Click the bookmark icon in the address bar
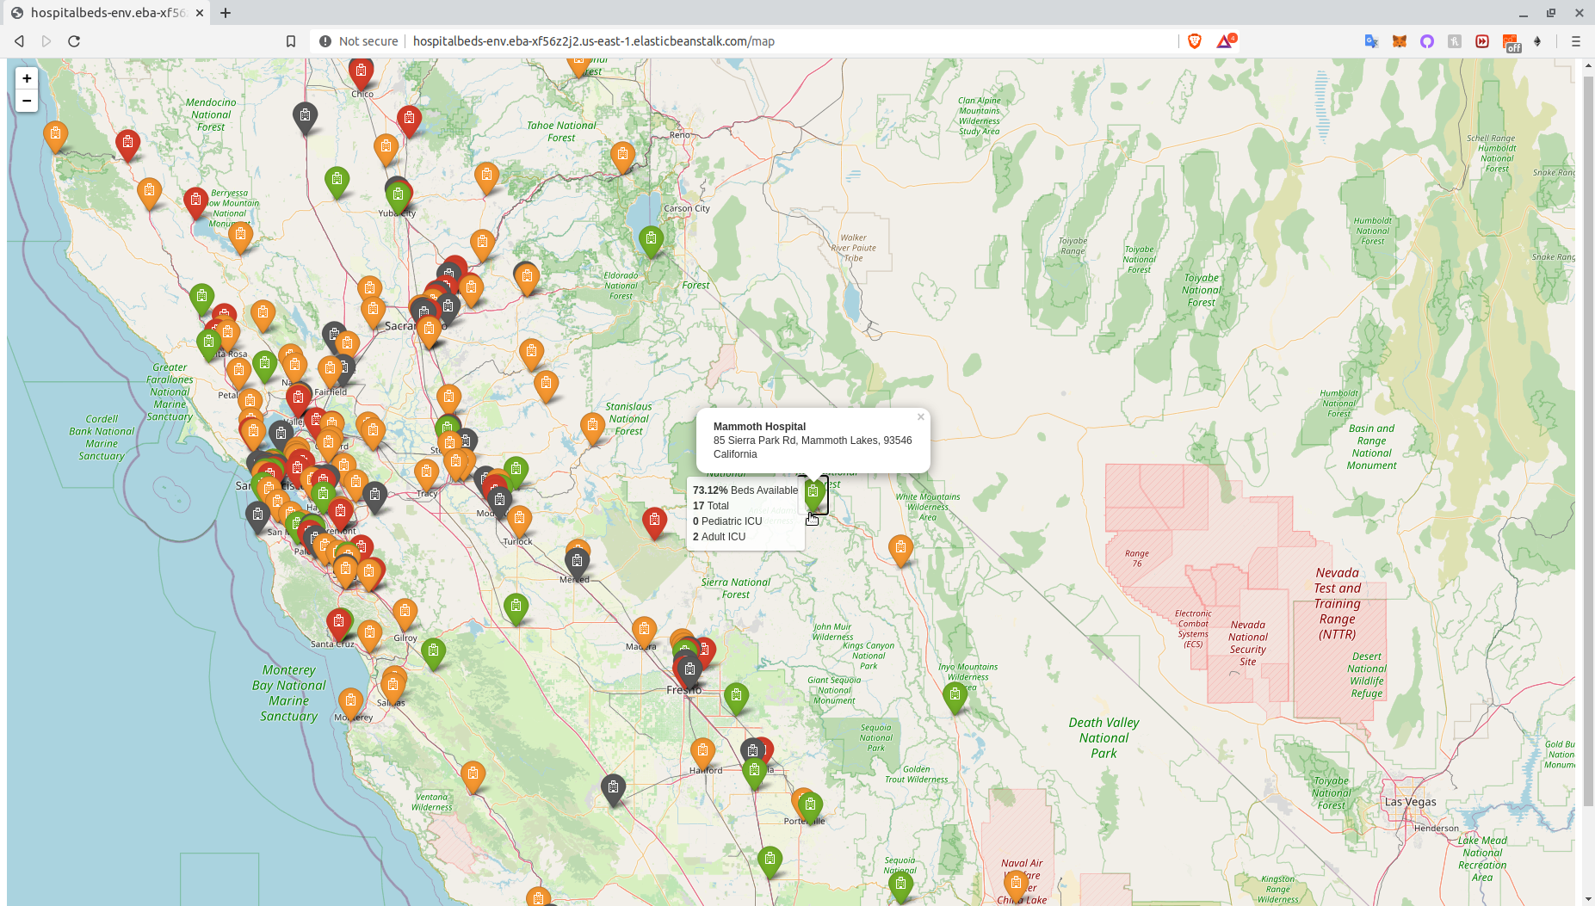The width and height of the screenshot is (1595, 906). click(x=290, y=40)
